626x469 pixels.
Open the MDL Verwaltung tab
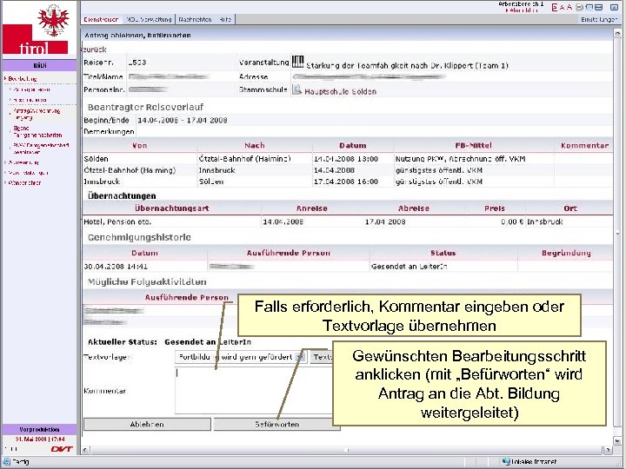pyautogui.click(x=149, y=19)
